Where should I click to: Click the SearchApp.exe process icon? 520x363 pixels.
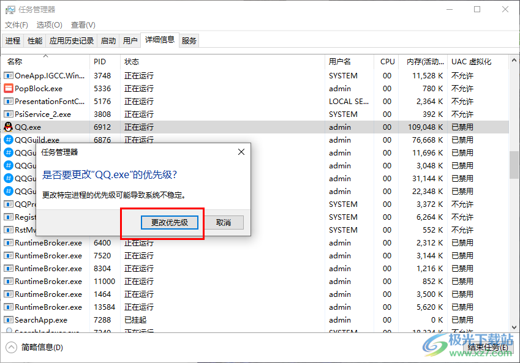pyautogui.click(x=9, y=320)
